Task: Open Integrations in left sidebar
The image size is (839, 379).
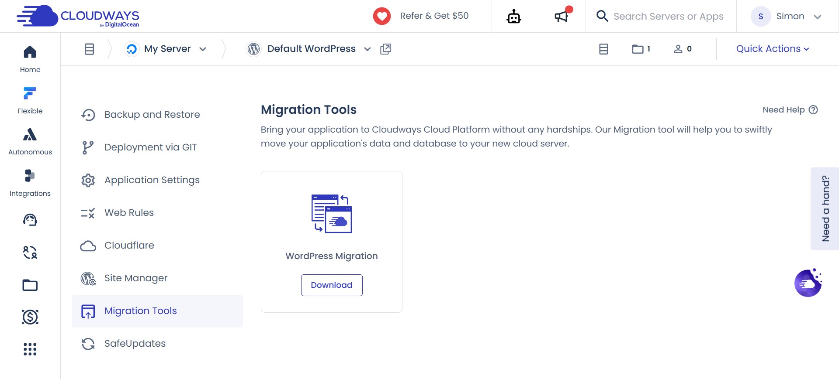Action: [x=30, y=183]
